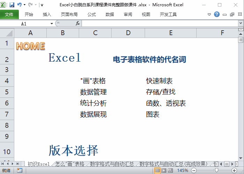Screen dimensions: 244x174
Task: Expand the Name Box dropdown arrow
Action: pos(52,24)
